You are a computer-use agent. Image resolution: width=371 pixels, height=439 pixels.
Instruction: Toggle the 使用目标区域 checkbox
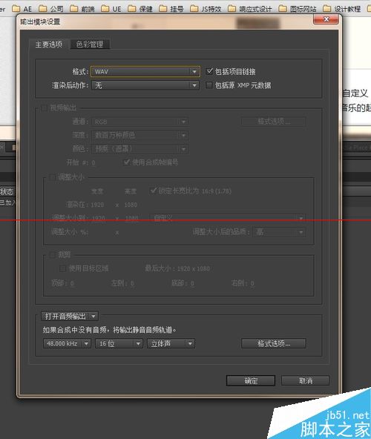tap(62, 268)
